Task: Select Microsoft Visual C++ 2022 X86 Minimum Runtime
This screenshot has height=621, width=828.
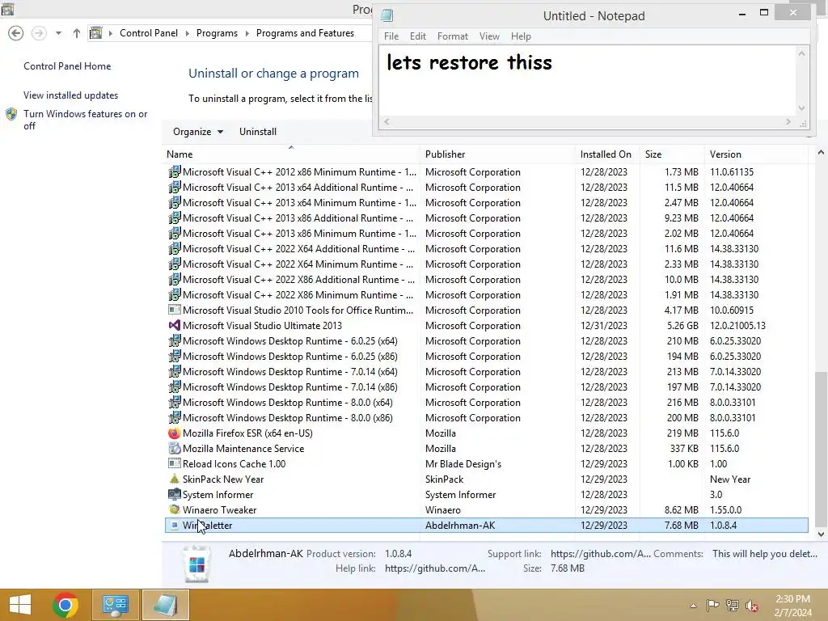Action: [x=486, y=294]
